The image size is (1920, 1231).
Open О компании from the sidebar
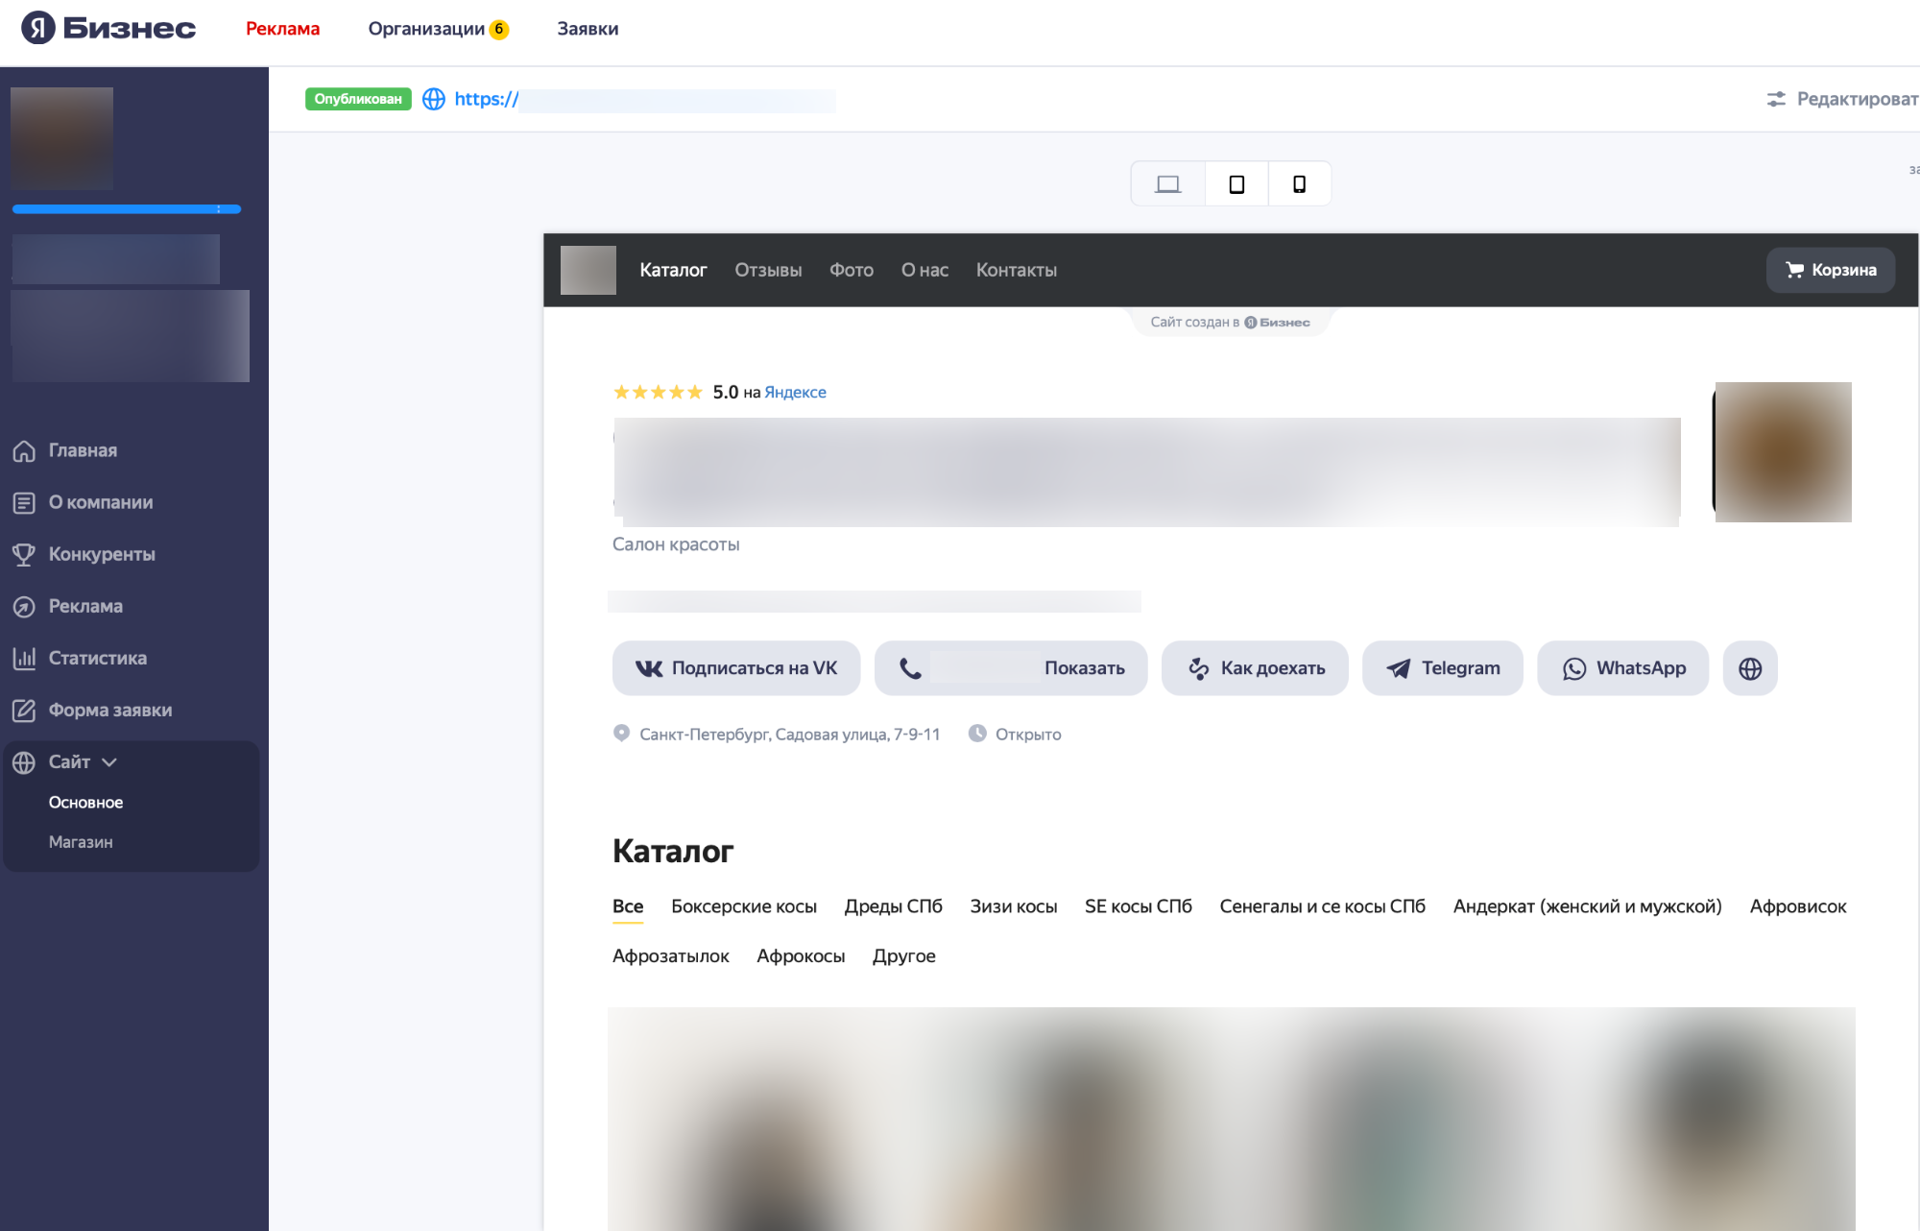[100, 502]
